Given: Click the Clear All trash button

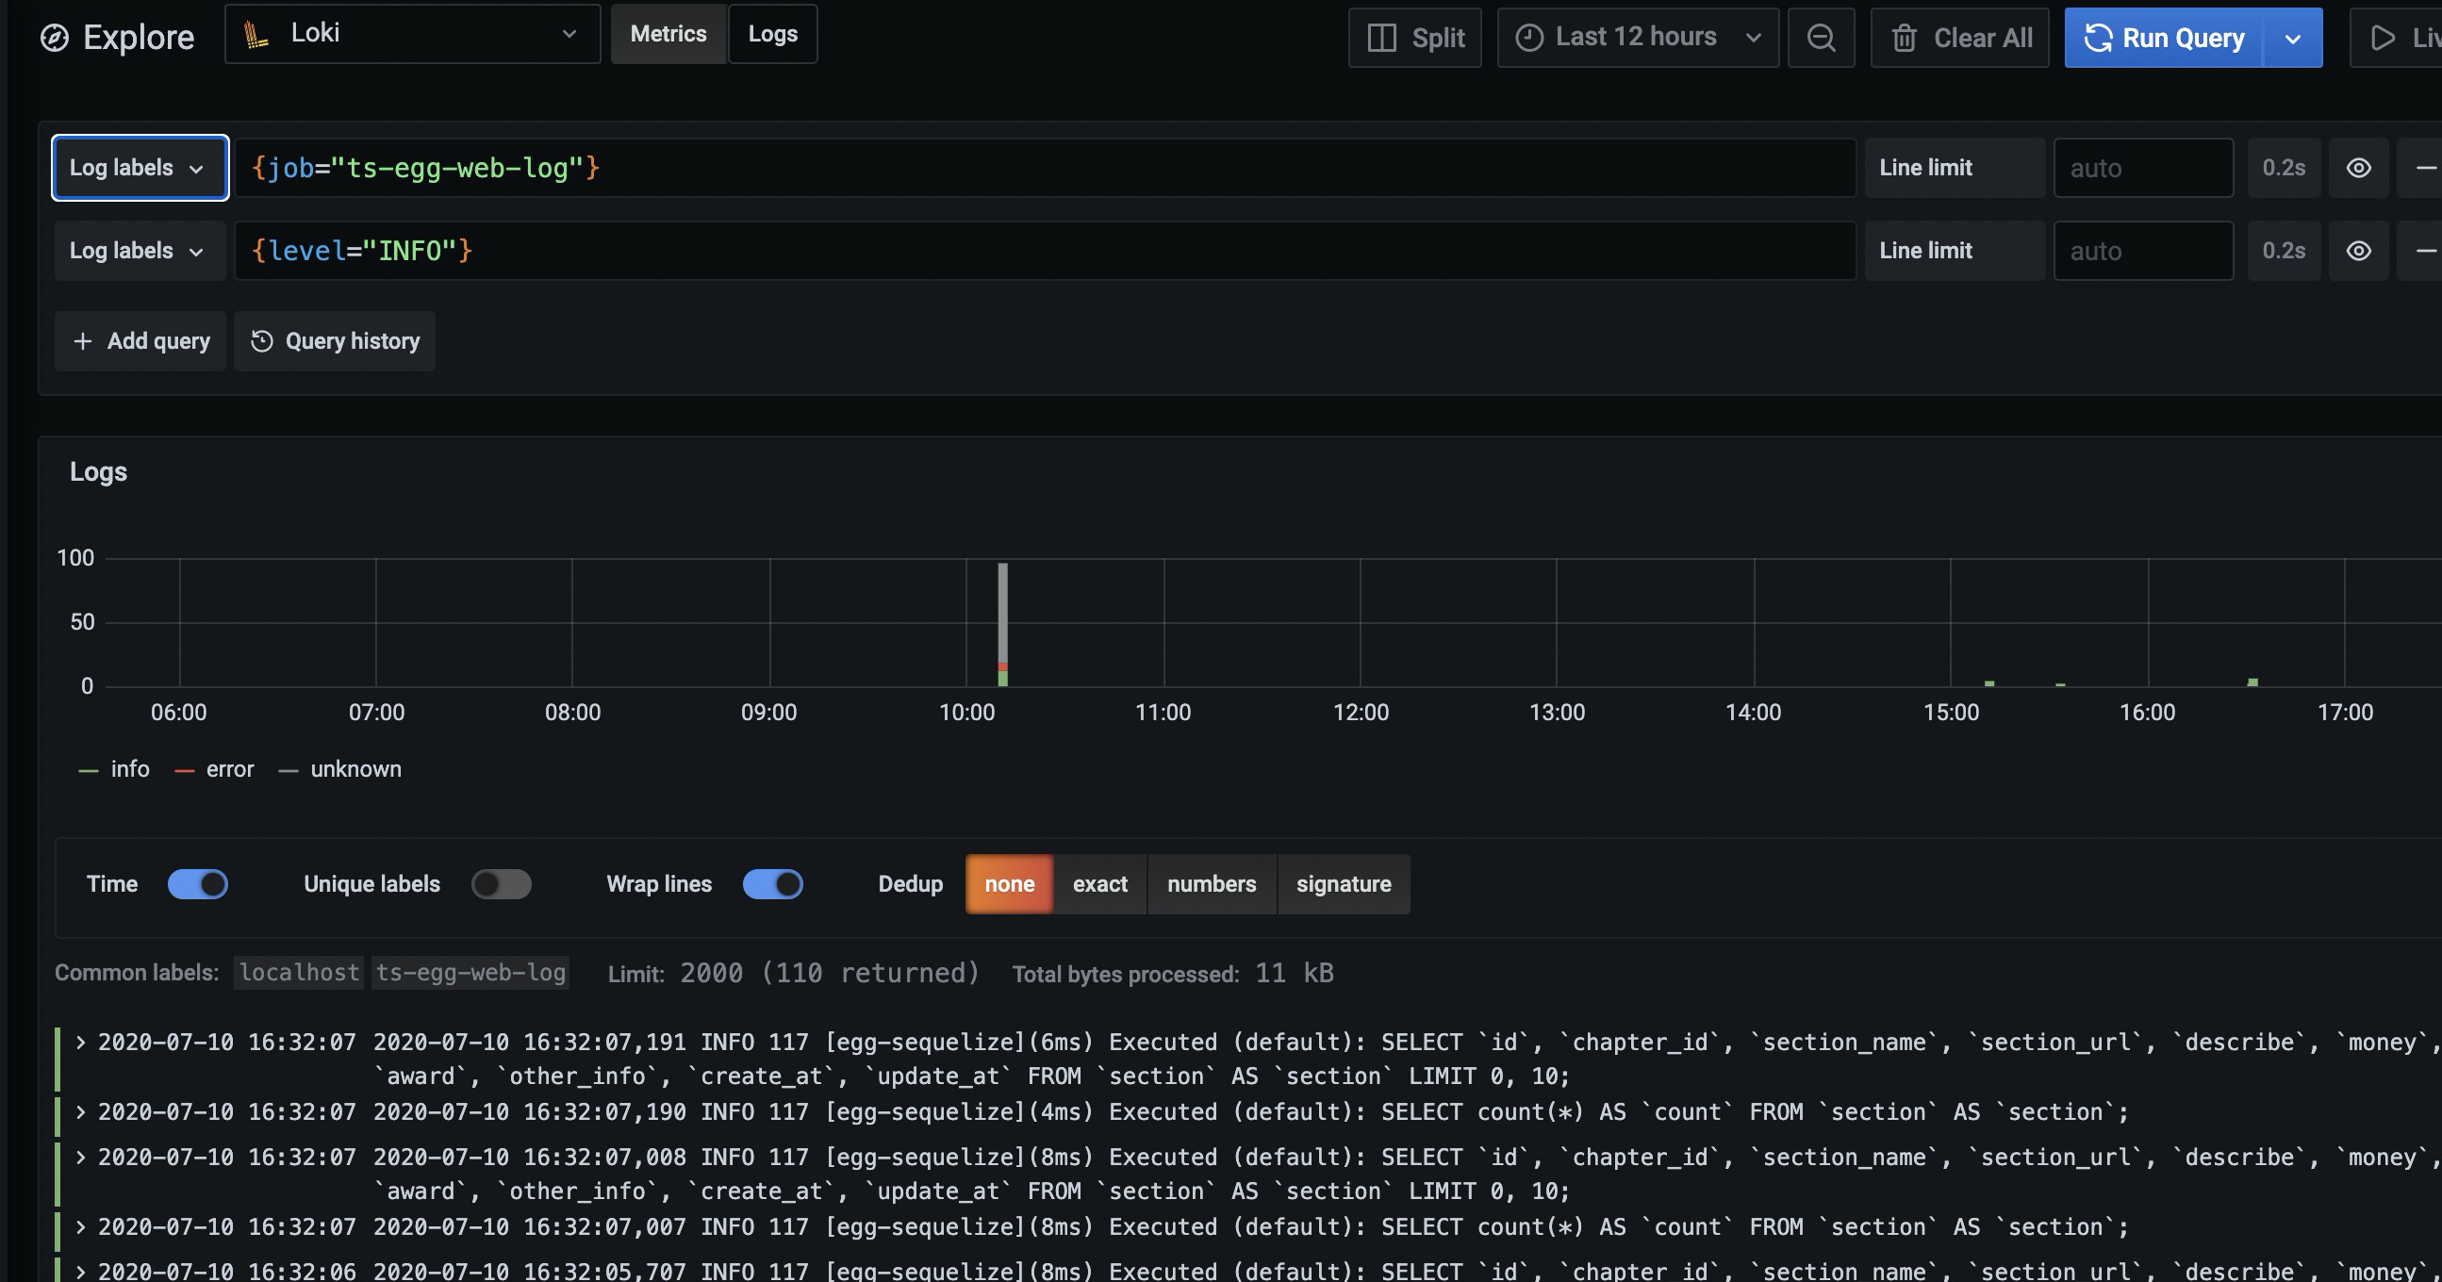Looking at the screenshot, I should pos(1959,38).
